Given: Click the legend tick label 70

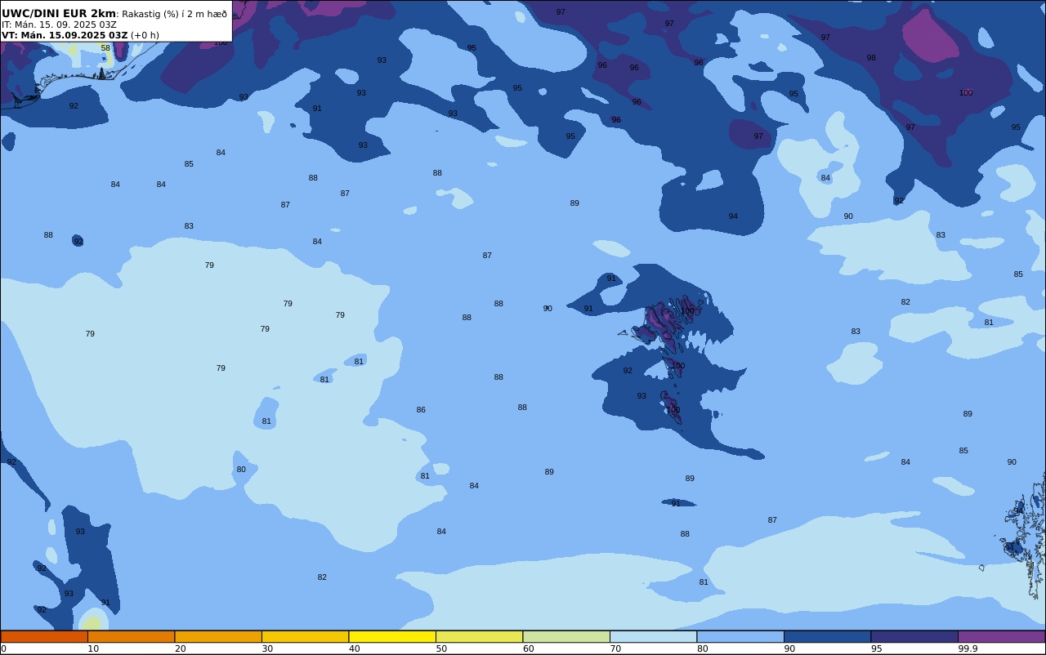Looking at the screenshot, I should pyautogui.click(x=615, y=648).
